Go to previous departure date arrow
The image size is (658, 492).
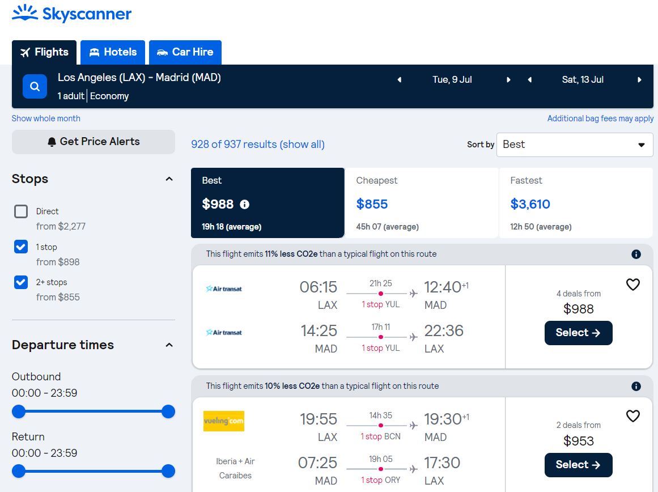(399, 80)
